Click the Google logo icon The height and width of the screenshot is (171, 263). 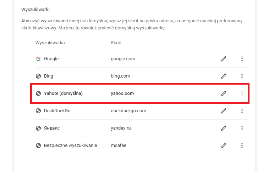[x=38, y=59]
